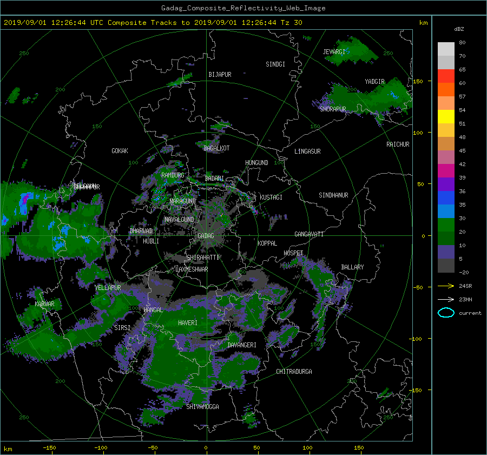Click the UTC Composite Tracks timestamp header

click(153, 23)
